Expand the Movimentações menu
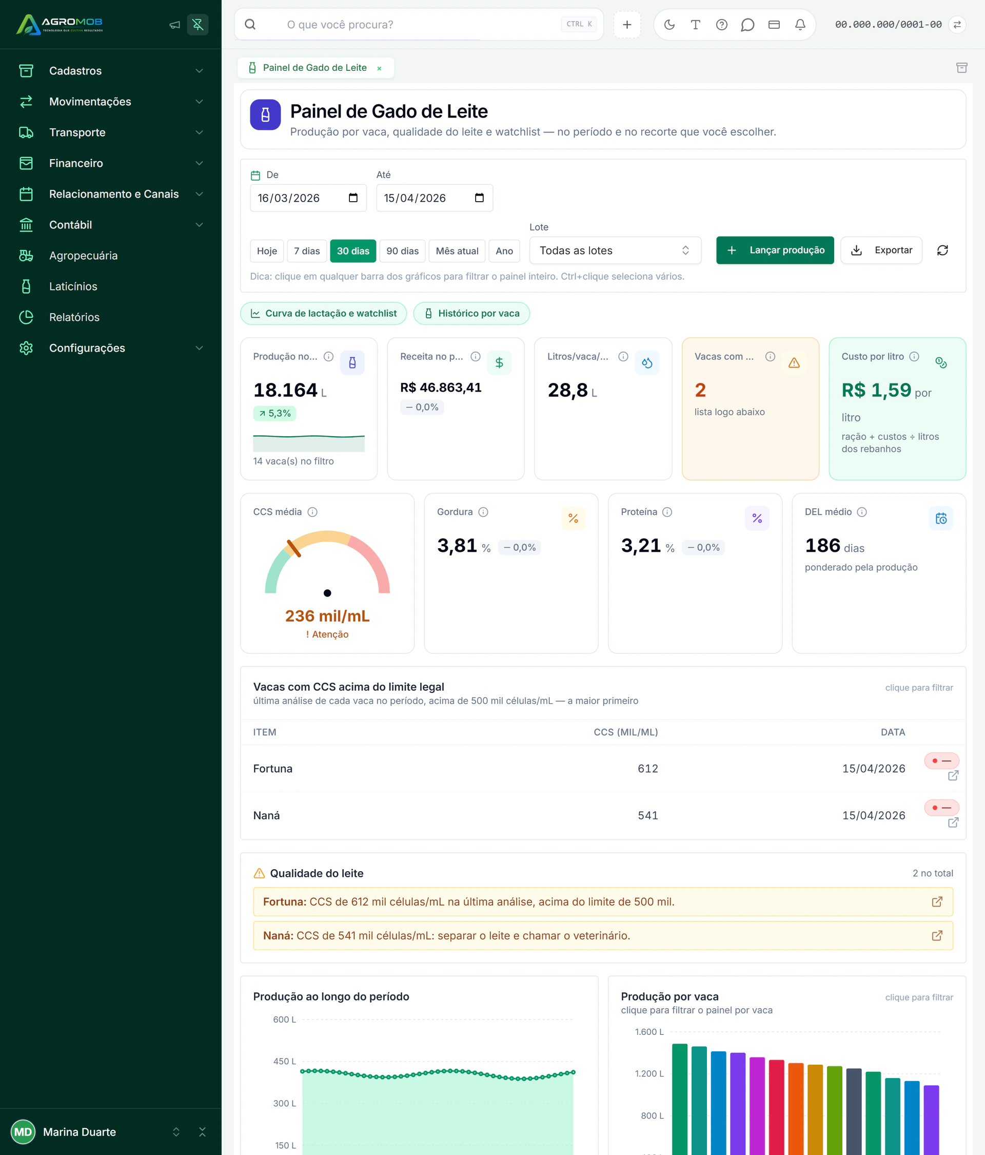 [111, 102]
